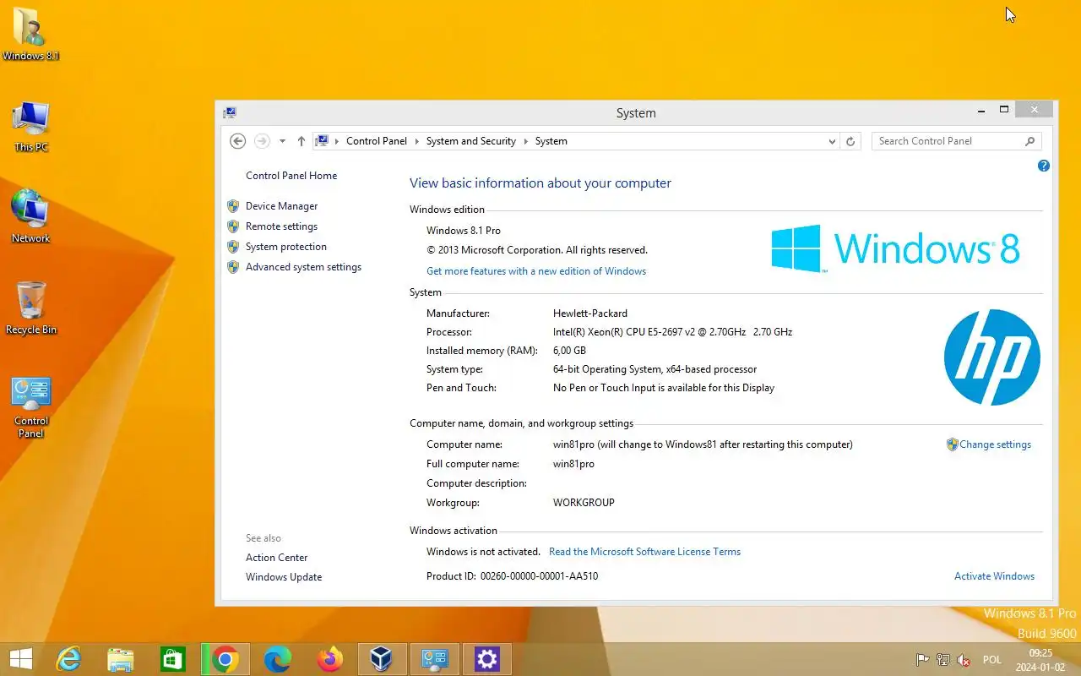This screenshot has height=676, width=1081.
Task: Open Action Center flag tray icon
Action: point(923,660)
